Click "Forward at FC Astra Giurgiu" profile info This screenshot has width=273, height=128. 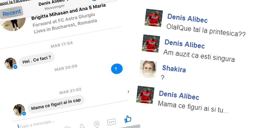pos(64,20)
